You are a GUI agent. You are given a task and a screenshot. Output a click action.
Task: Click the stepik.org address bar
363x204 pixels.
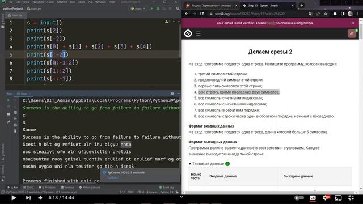point(257,14)
